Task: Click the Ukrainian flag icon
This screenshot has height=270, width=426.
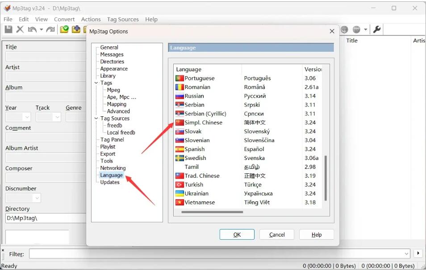Action: [180, 193]
